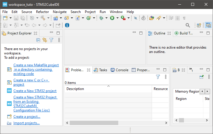Screen dimensions: 213x134
Task: Click the Open Perspective icon
Action: [199, 25]
